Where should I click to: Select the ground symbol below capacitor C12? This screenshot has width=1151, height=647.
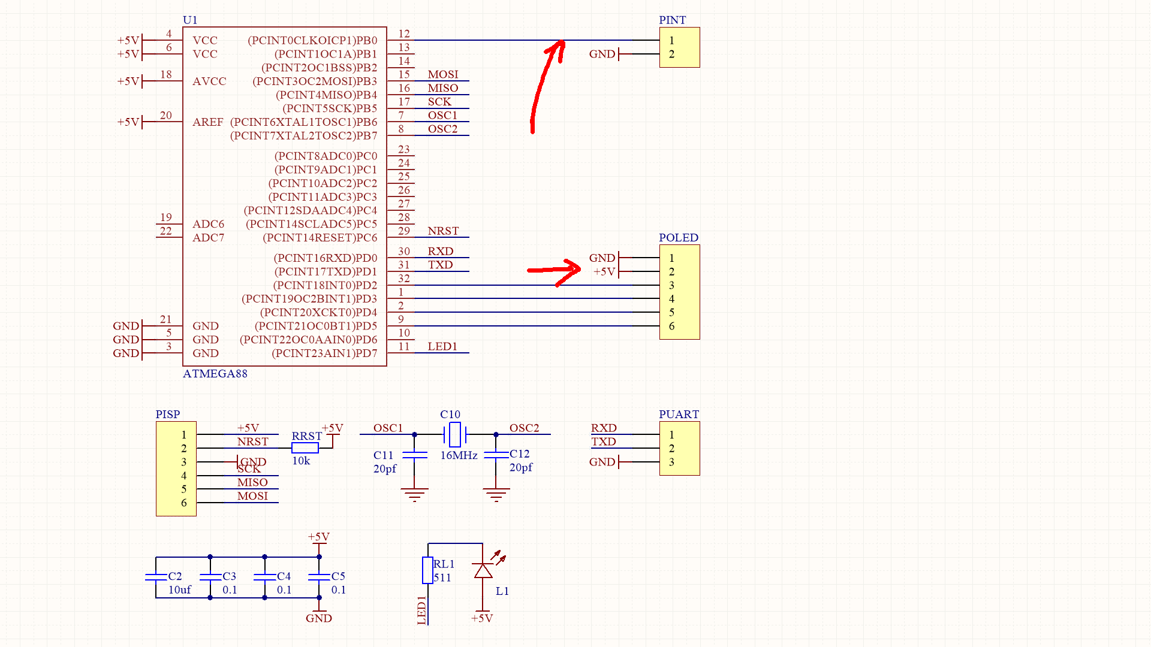[x=496, y=495]
